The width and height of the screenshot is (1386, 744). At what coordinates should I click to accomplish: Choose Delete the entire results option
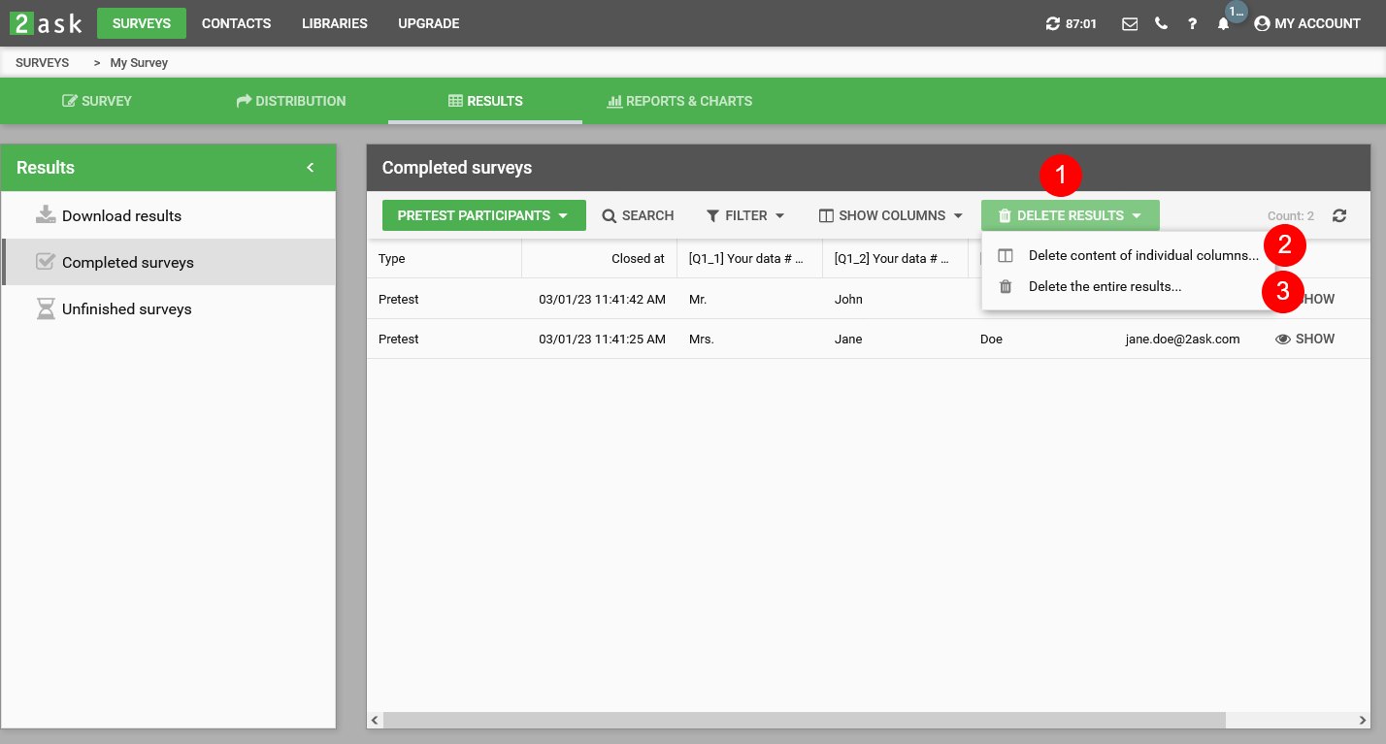(x=1105, y=287)
